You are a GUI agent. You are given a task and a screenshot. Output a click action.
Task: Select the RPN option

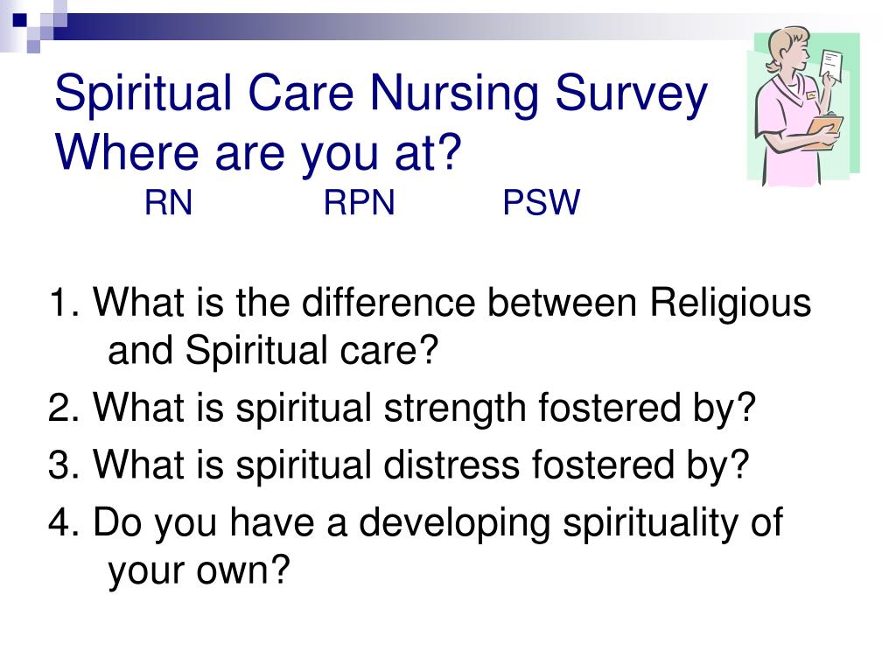click(x=359, y=202)
